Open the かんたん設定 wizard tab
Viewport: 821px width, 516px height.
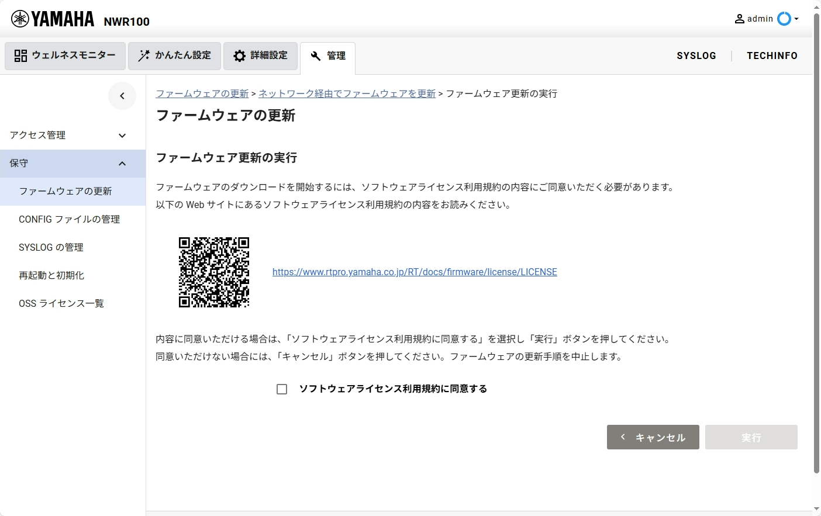coord(174,56)
